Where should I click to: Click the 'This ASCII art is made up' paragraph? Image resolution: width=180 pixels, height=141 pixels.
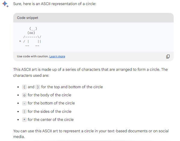[91, 72]
